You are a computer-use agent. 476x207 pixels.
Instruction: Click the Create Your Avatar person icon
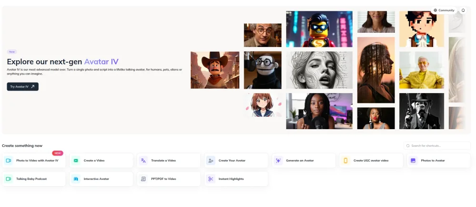(211, 160)
